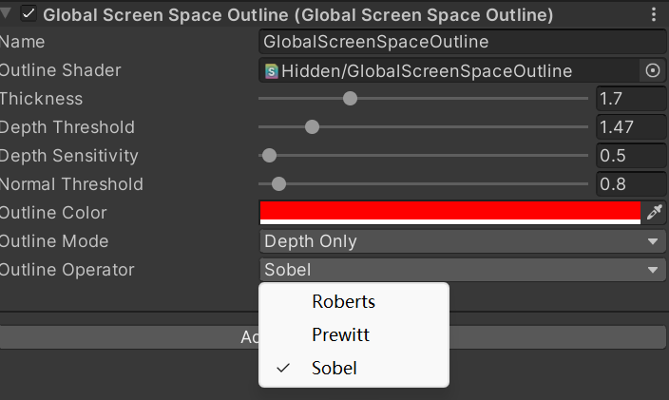
Task: Select Roberts from the operator list
Action: pos(343,302)
